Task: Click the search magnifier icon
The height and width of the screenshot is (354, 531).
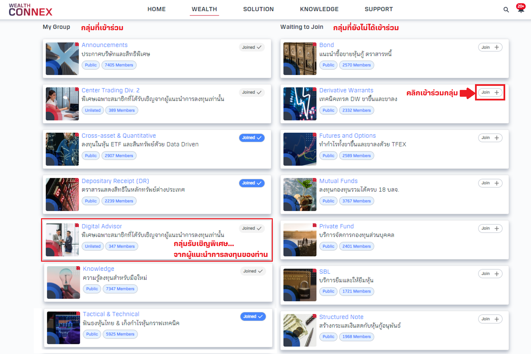Action: click(x=506, y=10)
